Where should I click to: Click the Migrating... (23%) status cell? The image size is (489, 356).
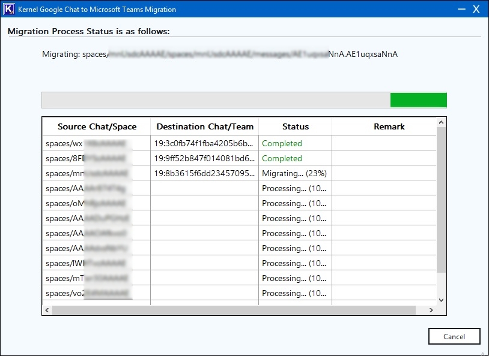click(296, 173)
